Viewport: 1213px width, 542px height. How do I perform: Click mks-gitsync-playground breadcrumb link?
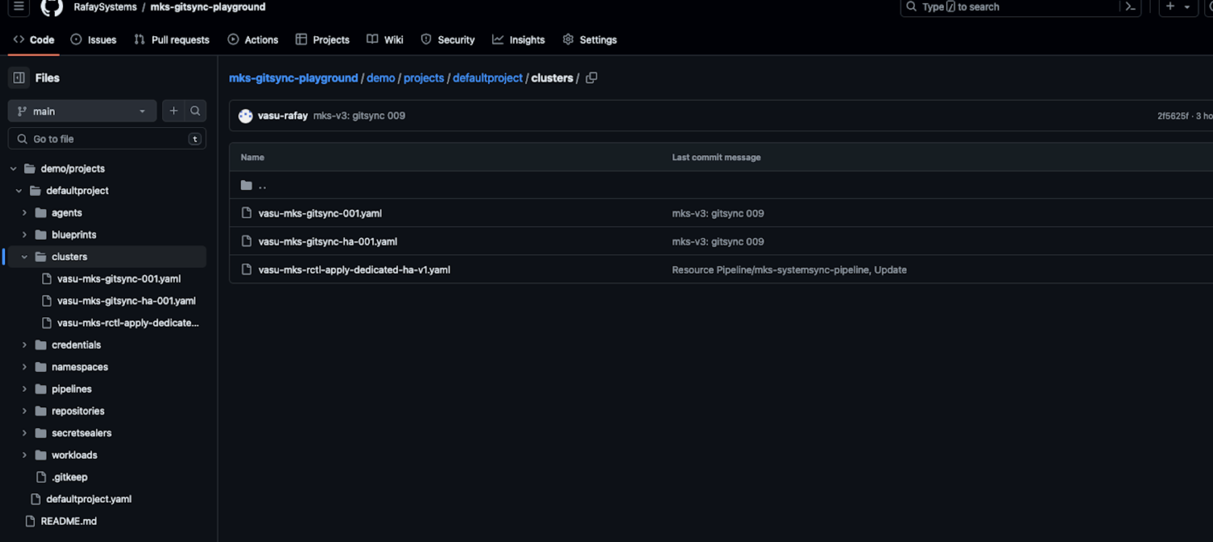pyautogui.click(x=293, y=78)
